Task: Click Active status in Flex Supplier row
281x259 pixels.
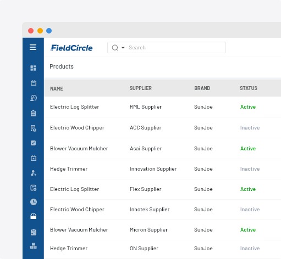Action: [x=248, y=189]
